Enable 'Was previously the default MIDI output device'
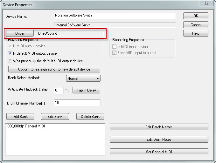The width and height of the screenshot is (216, 163). 10,61
